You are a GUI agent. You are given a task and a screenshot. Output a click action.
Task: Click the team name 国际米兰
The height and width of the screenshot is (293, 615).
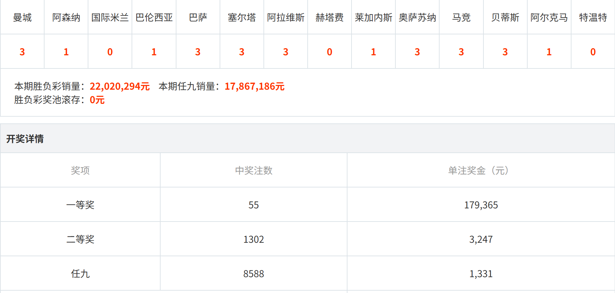[x=110, y=17]
